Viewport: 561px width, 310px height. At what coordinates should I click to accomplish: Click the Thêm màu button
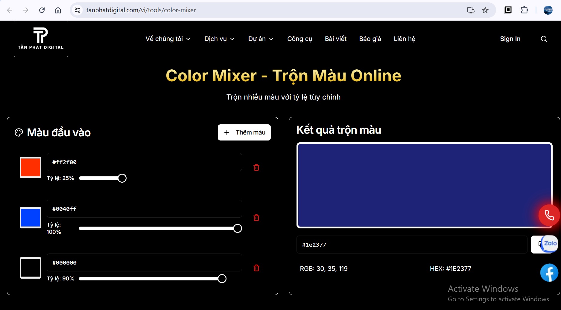tap(244, 132)
